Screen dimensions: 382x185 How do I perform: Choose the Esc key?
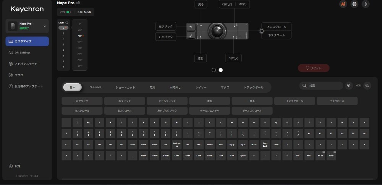pos(88,122)
